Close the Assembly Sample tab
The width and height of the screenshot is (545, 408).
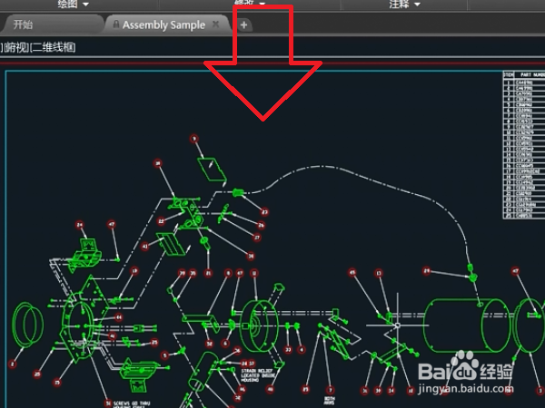click(216, 24)
